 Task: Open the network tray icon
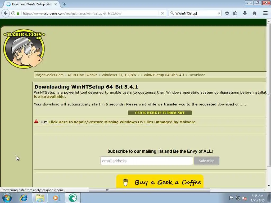[x=238, y=198]
